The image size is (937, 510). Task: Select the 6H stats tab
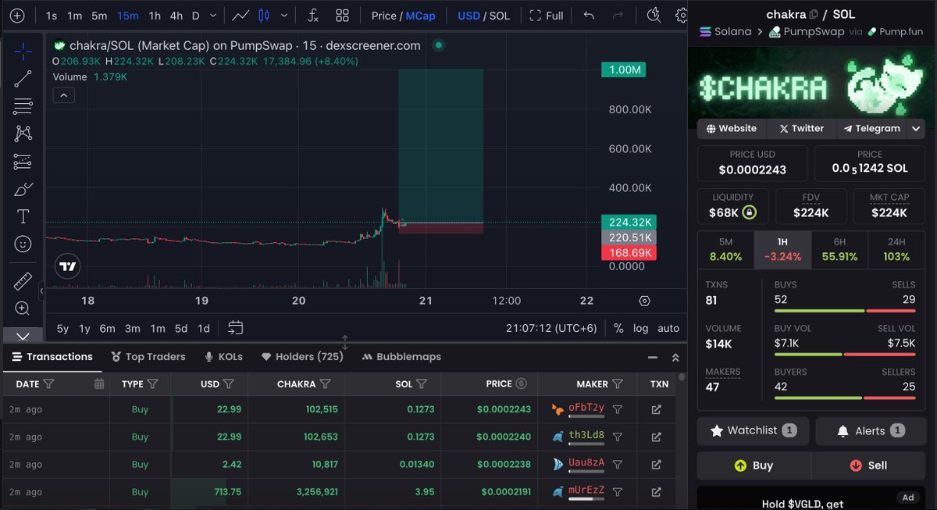[x=839, y=250]
